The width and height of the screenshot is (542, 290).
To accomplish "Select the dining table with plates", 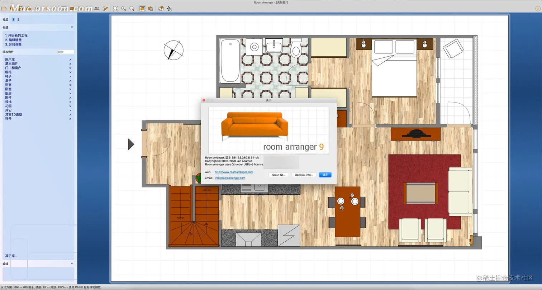I will point(347,212).
